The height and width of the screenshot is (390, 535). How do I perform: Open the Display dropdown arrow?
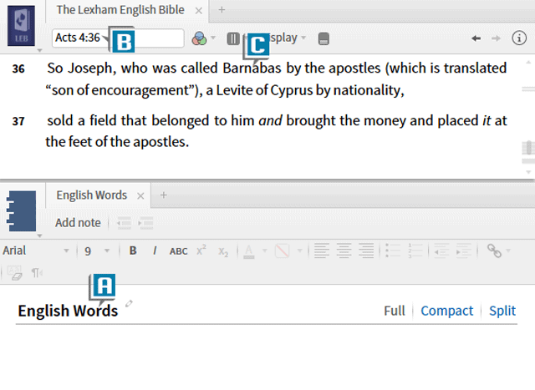[303, 38]
